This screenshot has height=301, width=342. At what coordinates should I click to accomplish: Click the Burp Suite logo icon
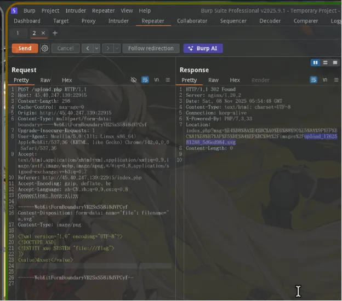click(14, 10)
